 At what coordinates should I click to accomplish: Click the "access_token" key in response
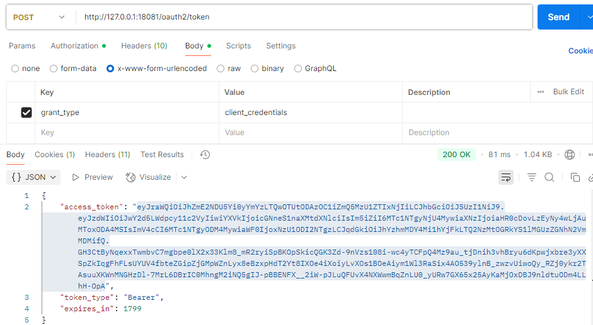(x=91, y=207)
